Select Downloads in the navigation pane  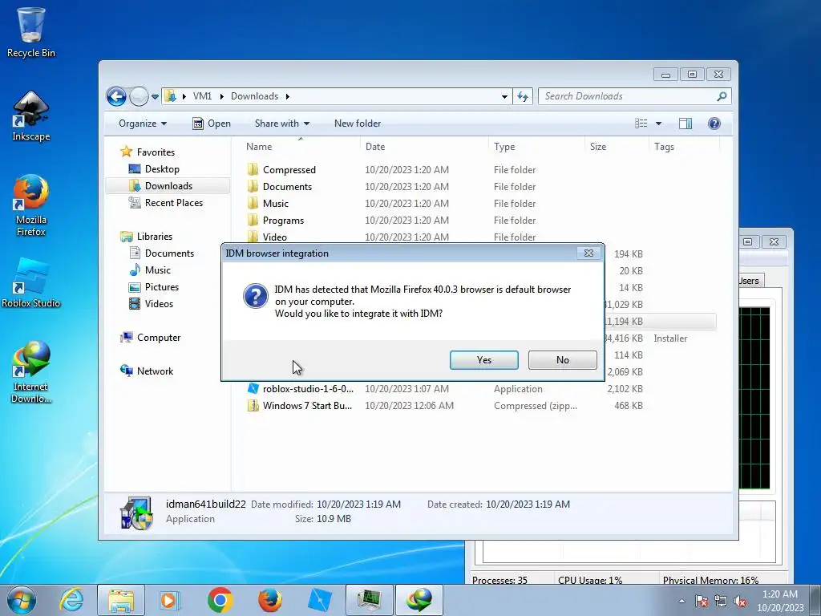coord(168,186)
